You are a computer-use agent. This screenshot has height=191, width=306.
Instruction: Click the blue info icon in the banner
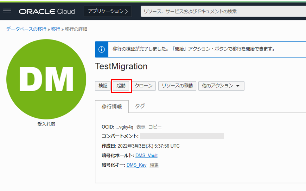(102, 49)
